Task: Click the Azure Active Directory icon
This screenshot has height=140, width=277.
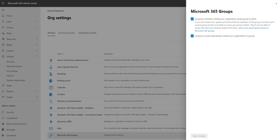Action: point(3,124)
